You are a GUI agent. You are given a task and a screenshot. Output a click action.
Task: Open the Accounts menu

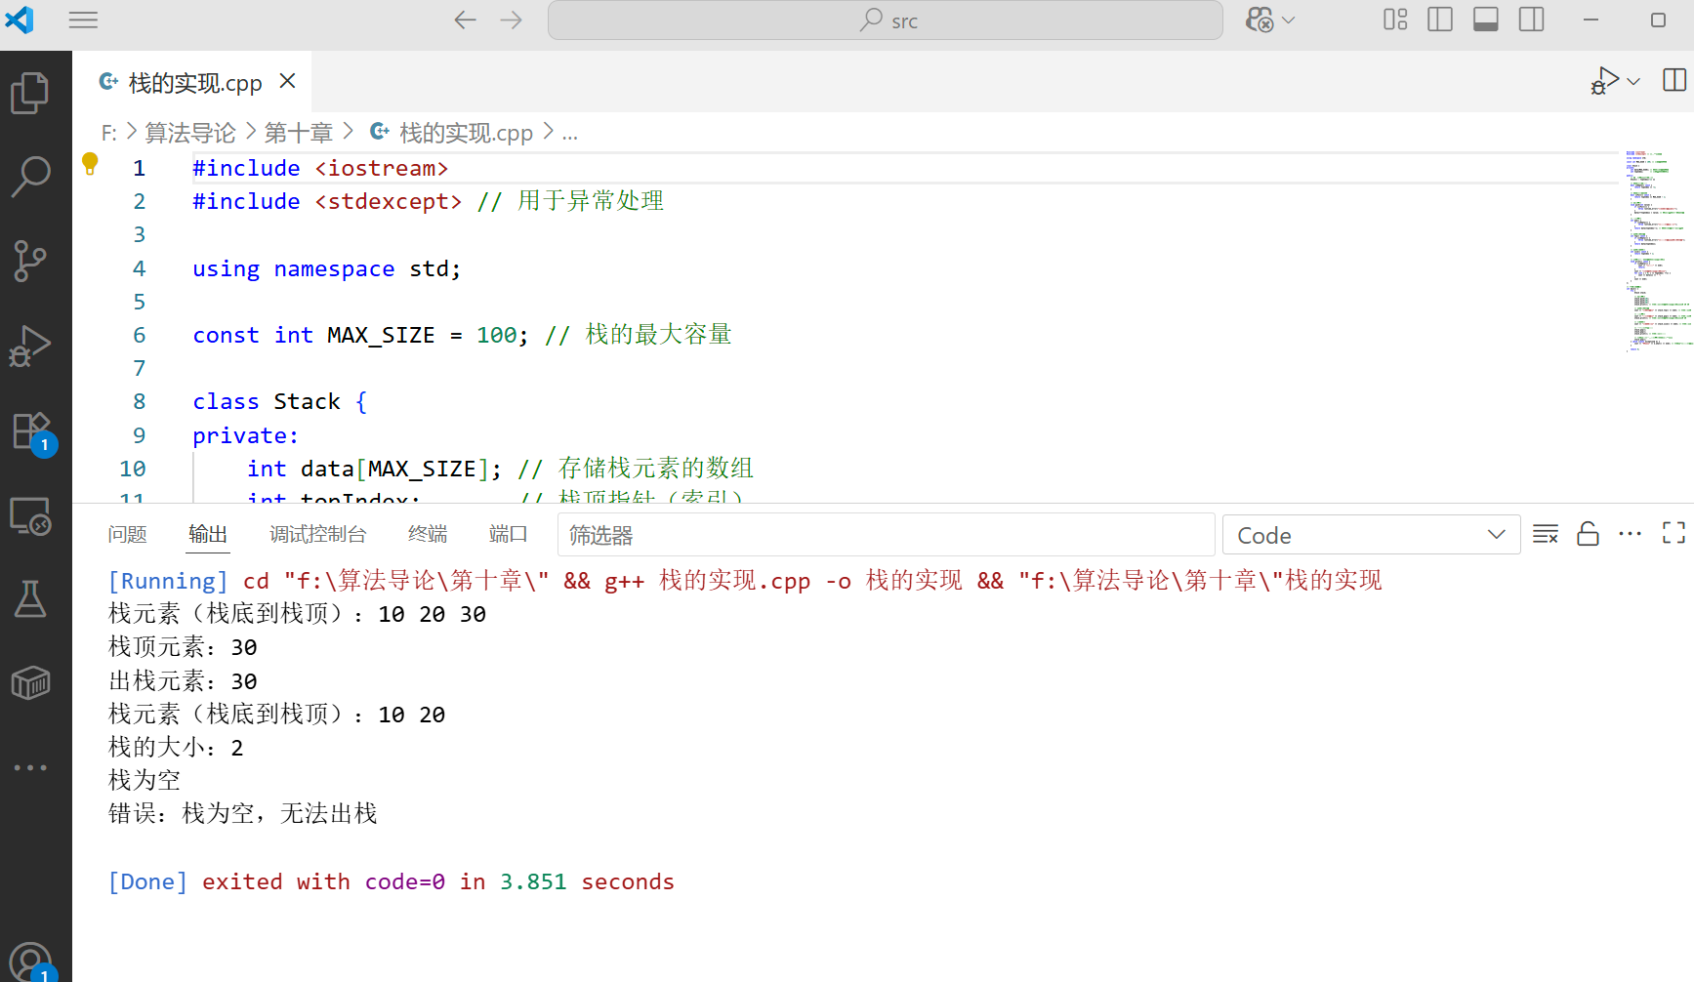tap(32, 961)
